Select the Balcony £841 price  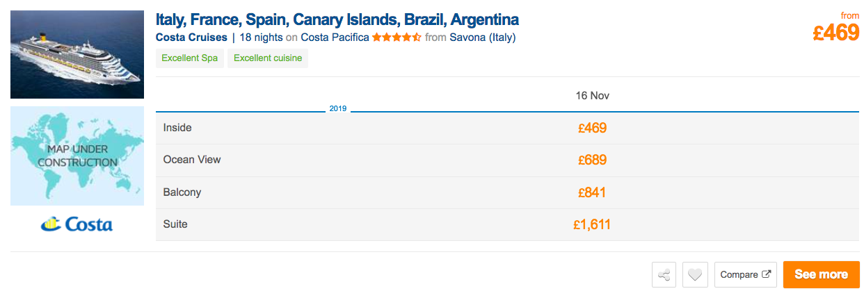[x=592, y=192]
